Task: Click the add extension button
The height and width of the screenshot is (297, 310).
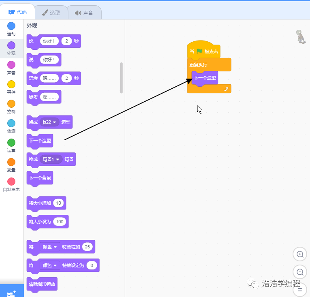Action: (11, 291)
